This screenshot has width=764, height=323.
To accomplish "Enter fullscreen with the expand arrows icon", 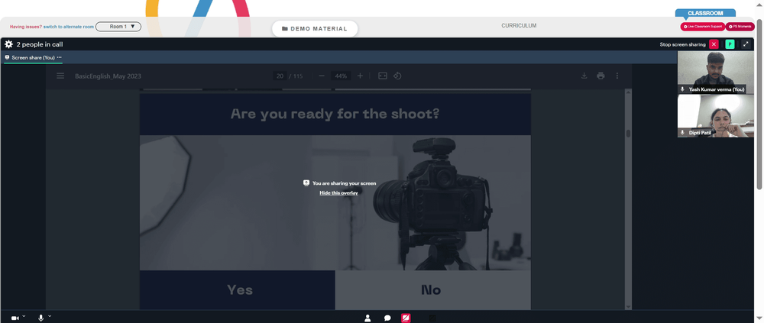I will [x=746, y=44].
